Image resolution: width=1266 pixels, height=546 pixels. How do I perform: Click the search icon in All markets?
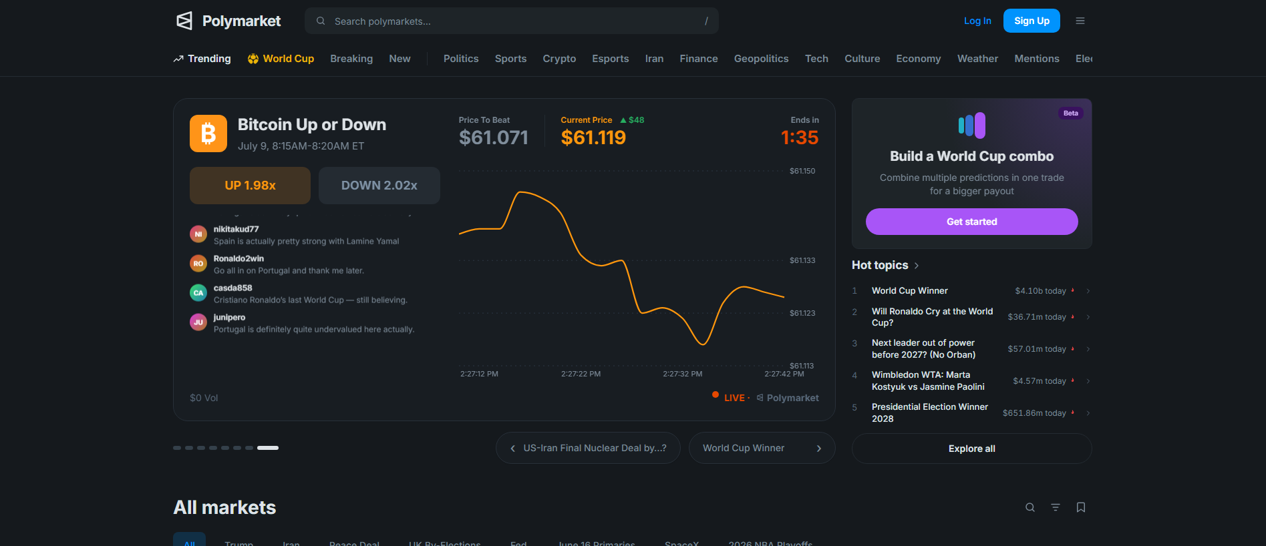pyautogui.click(x=1030, y=507)
